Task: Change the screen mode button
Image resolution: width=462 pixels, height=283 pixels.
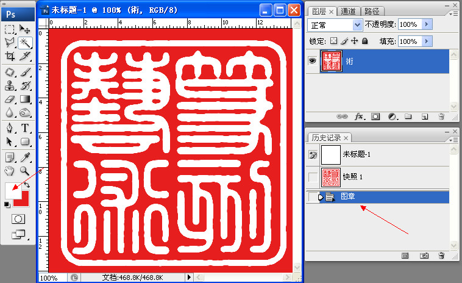Action: tap(18, 235)
